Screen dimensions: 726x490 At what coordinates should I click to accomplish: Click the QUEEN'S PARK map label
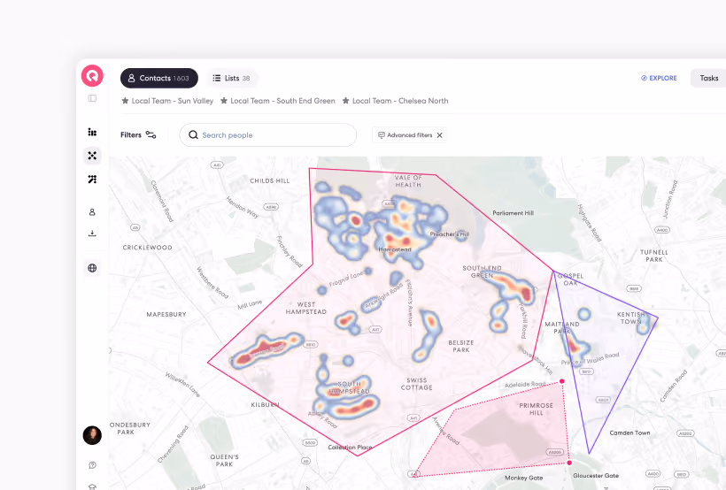point(225,461)
